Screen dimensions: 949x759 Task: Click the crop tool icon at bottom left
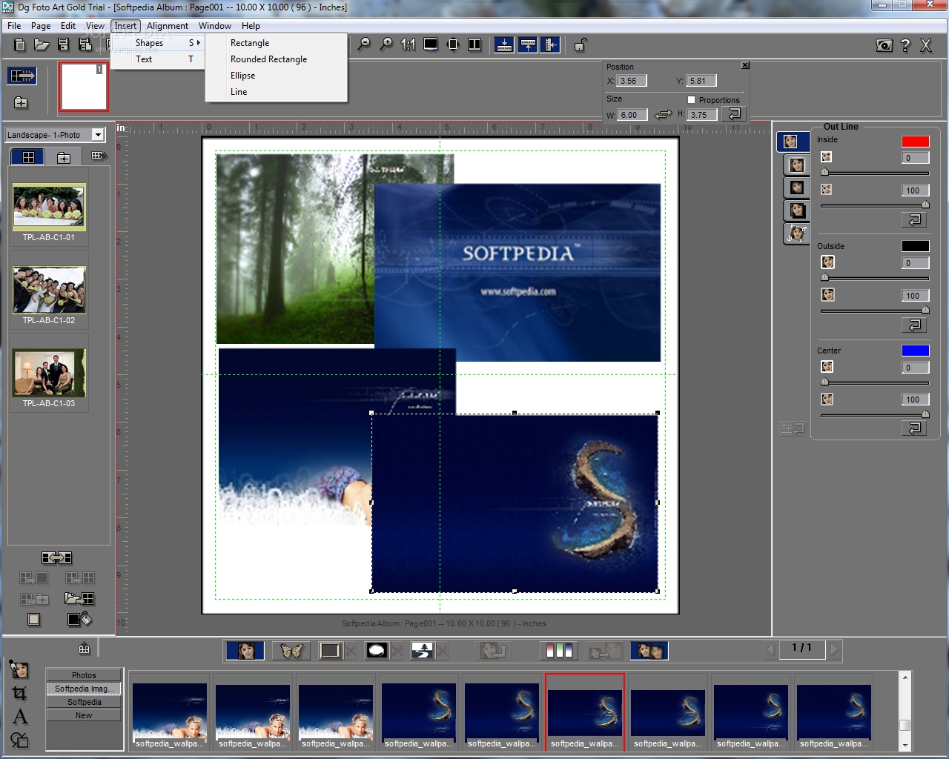(x=19, y=694)
